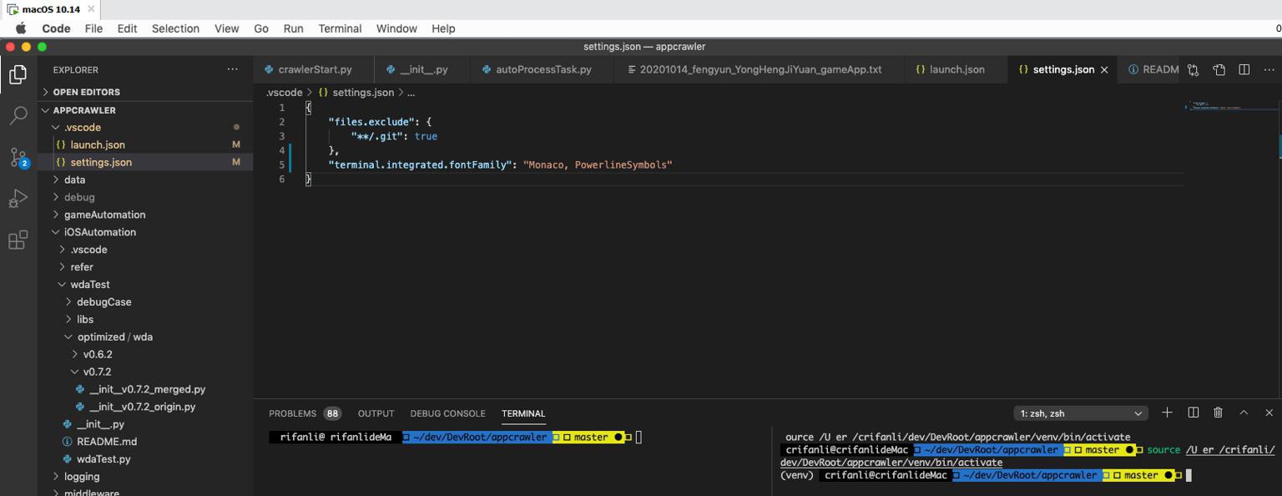Open __init__.py under wdaTest in tree
1282x496 pixels.
point(145,424)
